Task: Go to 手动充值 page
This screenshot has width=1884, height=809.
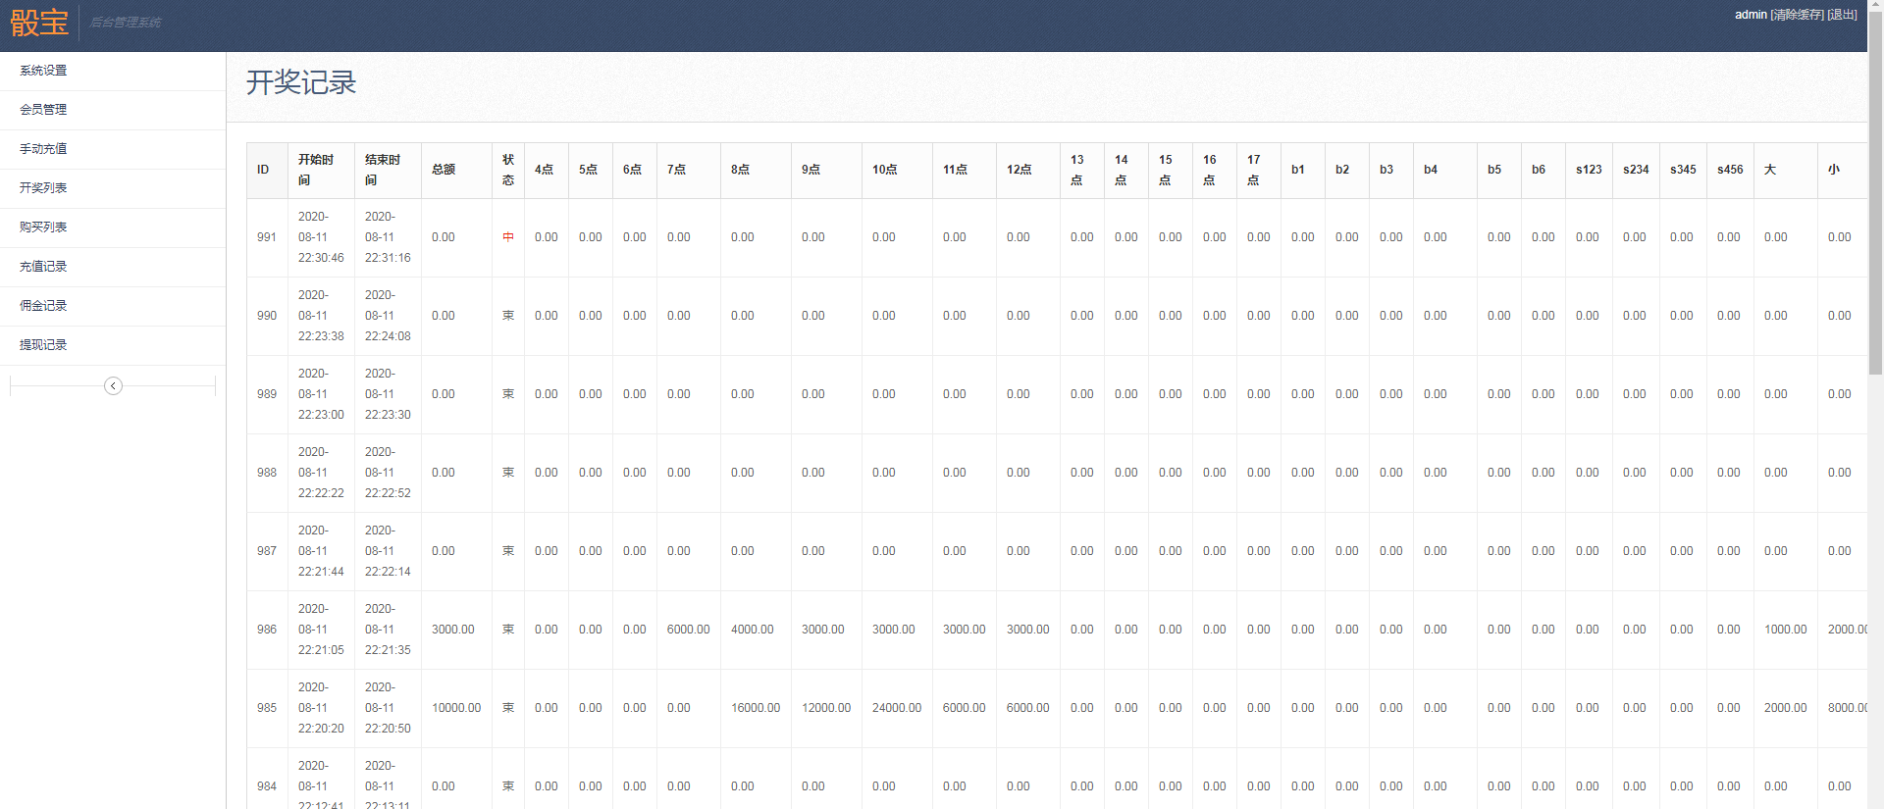Action: point(43,149)
